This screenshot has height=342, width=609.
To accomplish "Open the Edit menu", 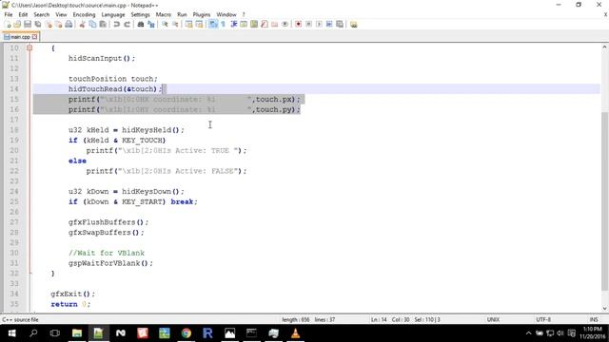I will tap(23, 14).
